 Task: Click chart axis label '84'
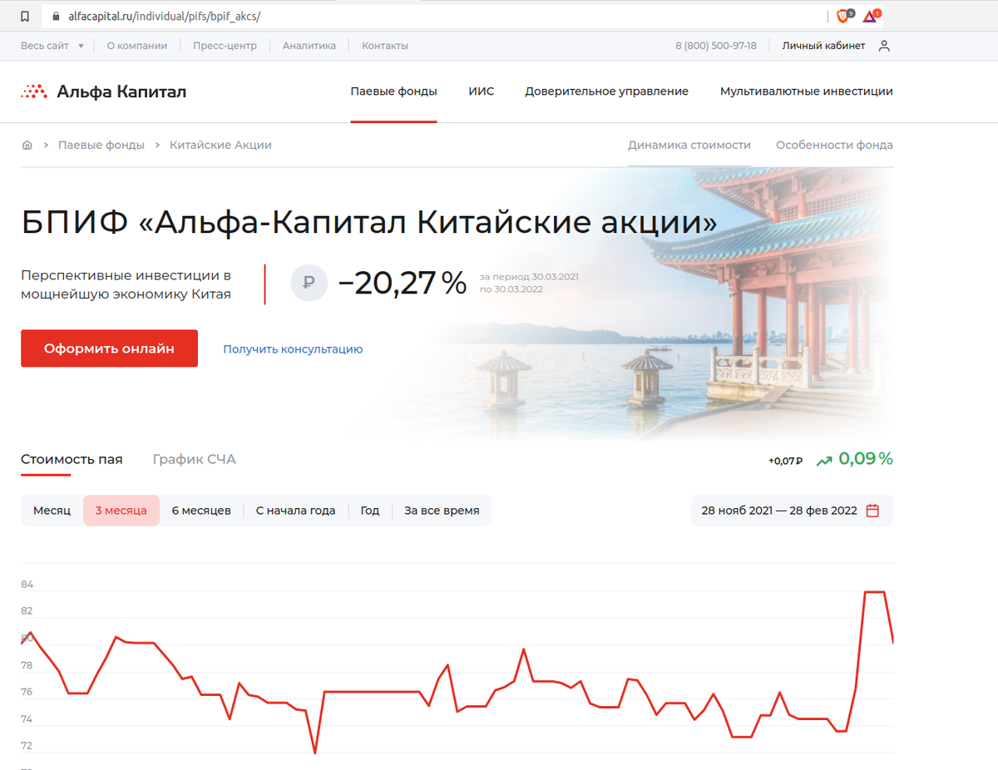[x=27, y=585]
